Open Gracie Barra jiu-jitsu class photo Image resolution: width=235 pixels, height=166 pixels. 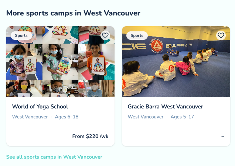[176, 62]
